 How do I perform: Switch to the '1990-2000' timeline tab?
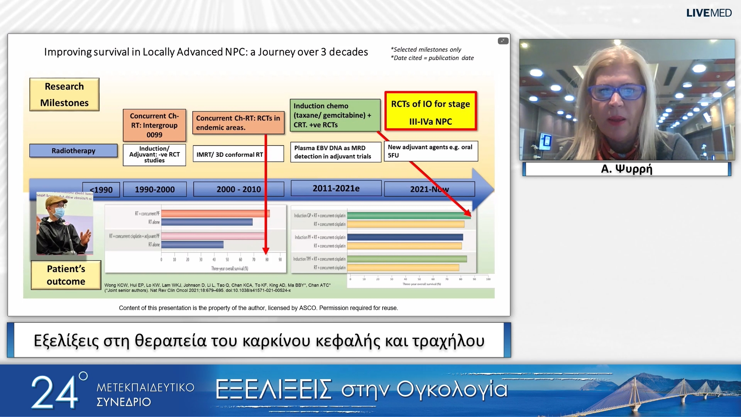tap(154, 189)
